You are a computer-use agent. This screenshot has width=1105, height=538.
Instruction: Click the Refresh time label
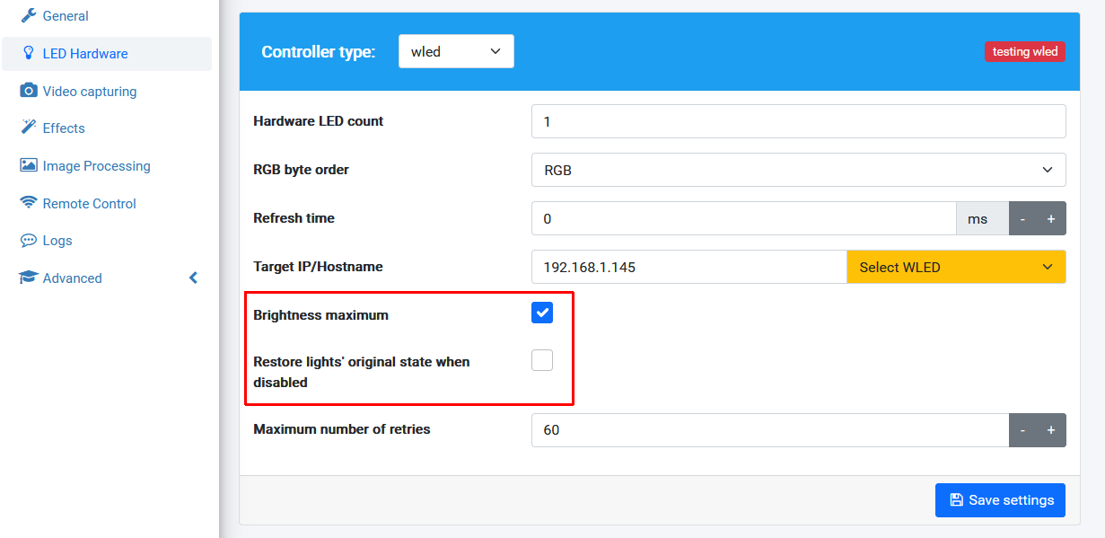[294, 218]
